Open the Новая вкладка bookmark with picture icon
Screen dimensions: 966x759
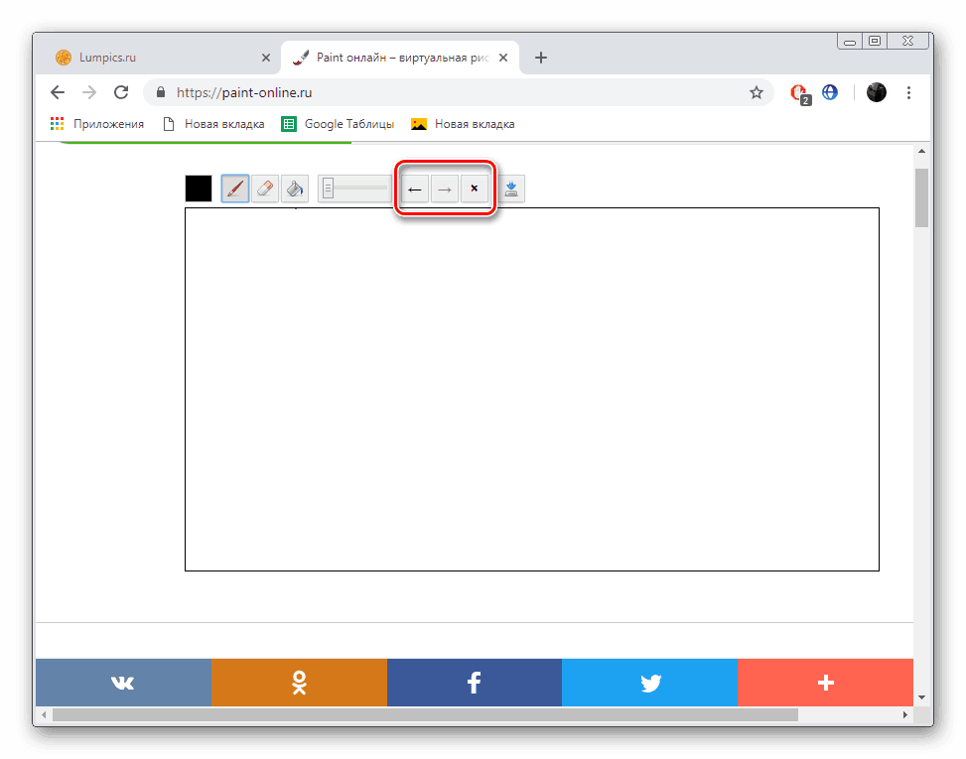tap(463, 124)
